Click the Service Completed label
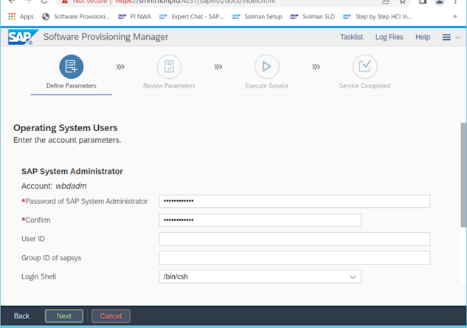Viewport: 467px width, 328px height. 364,86
